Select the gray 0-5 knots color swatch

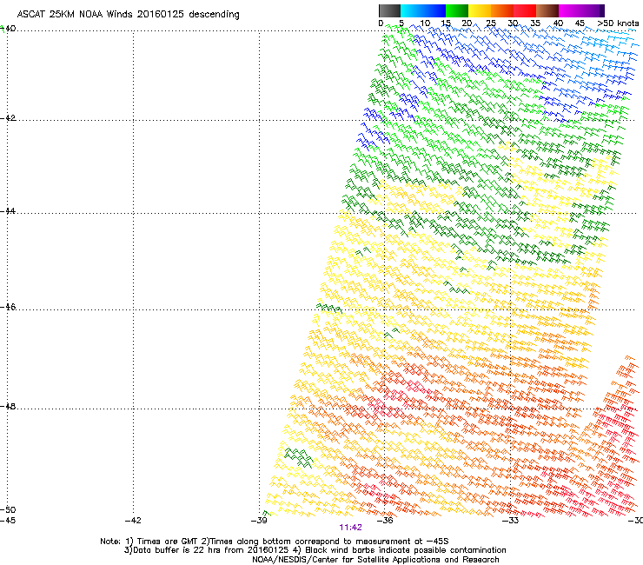tap(389, 10)
